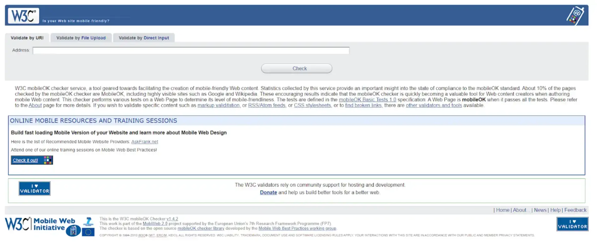This screenshot has width=597, height=243.
Task: Click the round mobile phone icon in footer
Action: (74, 231)
